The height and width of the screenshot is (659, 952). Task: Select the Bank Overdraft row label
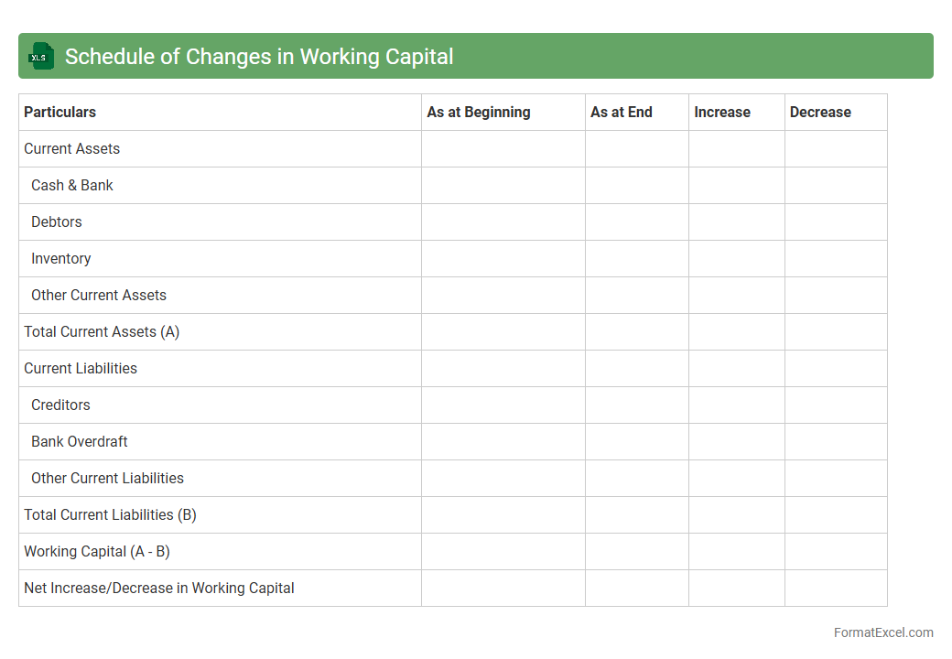tap(80, 442)
